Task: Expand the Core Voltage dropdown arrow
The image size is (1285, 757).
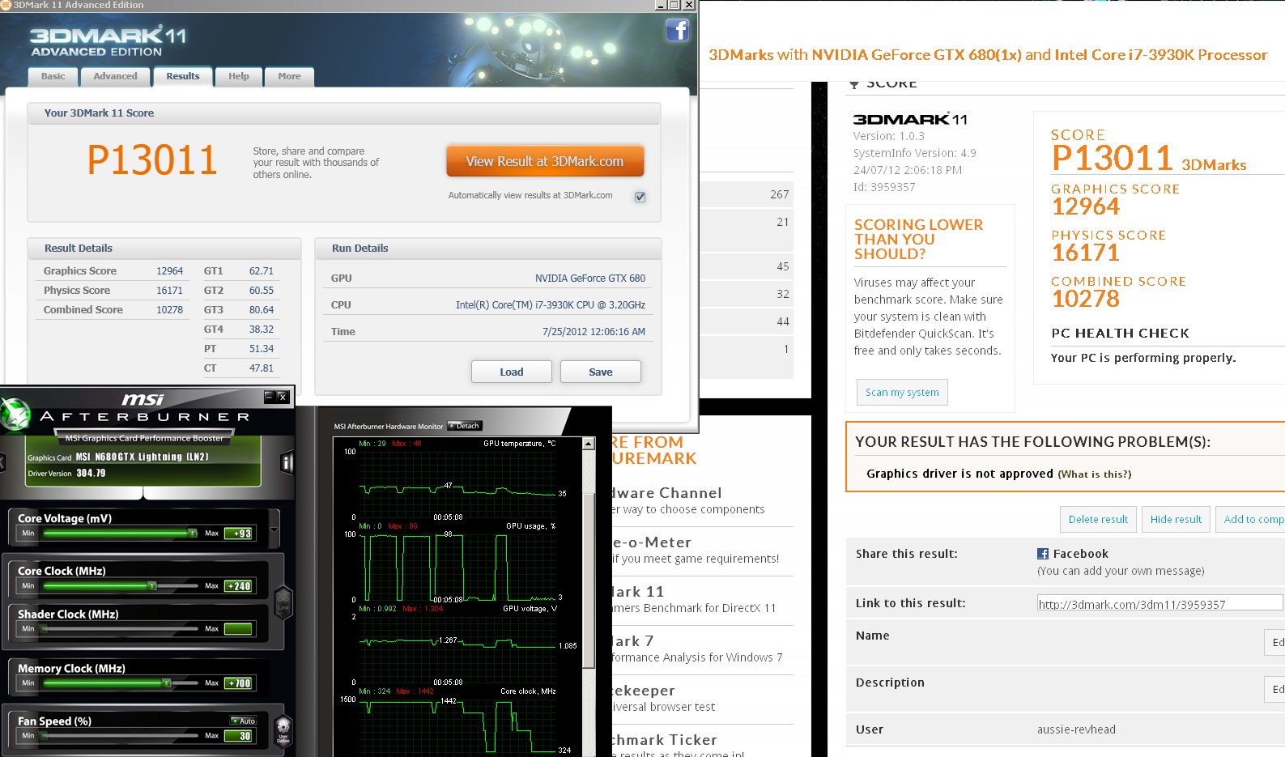Action: 274,530
